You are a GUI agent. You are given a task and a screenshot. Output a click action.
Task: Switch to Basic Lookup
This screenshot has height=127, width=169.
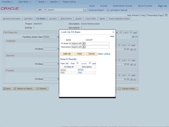click(104, 54)
